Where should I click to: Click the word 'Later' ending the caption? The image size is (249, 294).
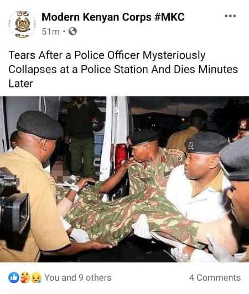tap(21, 84)
